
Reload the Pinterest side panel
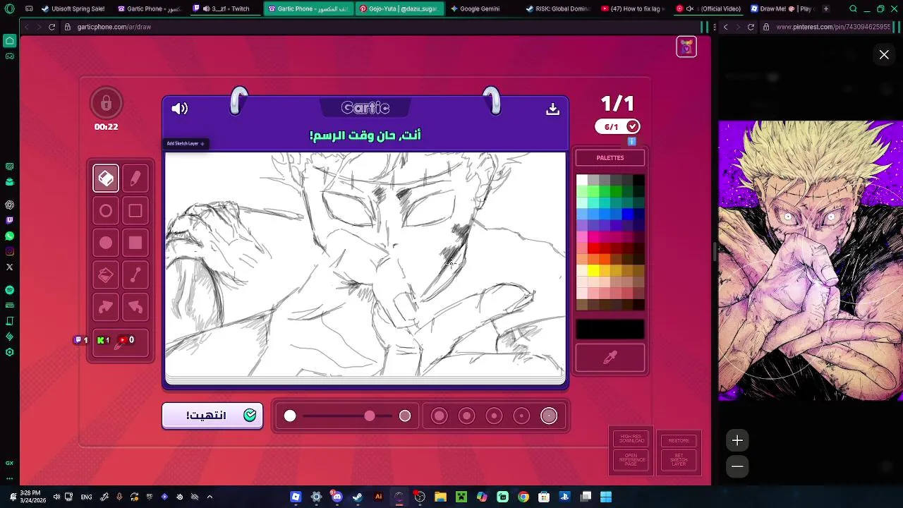(751, 27)
